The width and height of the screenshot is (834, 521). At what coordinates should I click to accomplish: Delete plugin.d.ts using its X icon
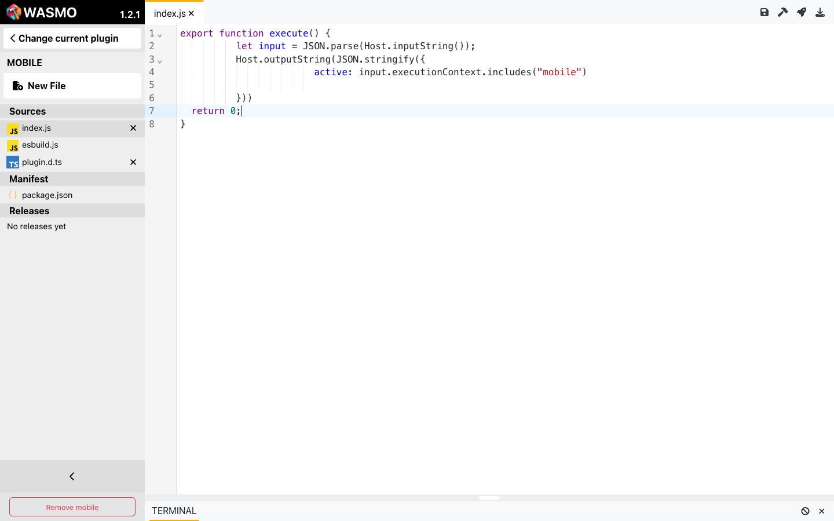133,162
